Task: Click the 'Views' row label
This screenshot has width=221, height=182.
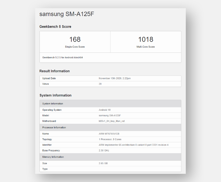Action: coord(46,84)
